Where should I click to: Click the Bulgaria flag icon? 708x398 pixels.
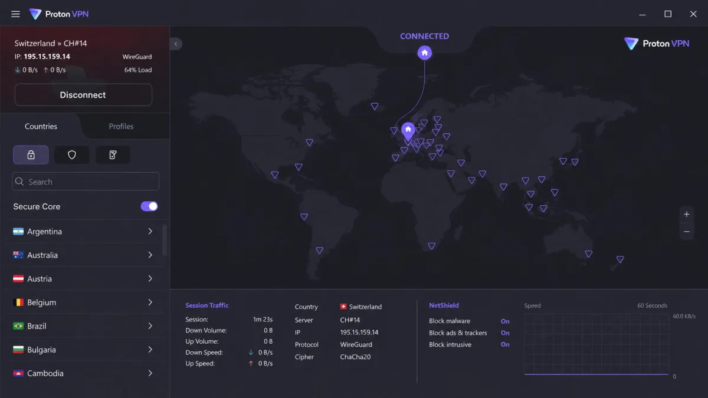pos(18,350)
